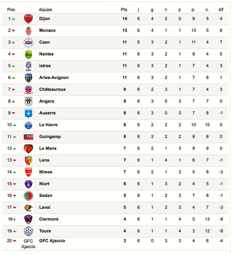Click Monaco's red down arrow

coord(13,31)
